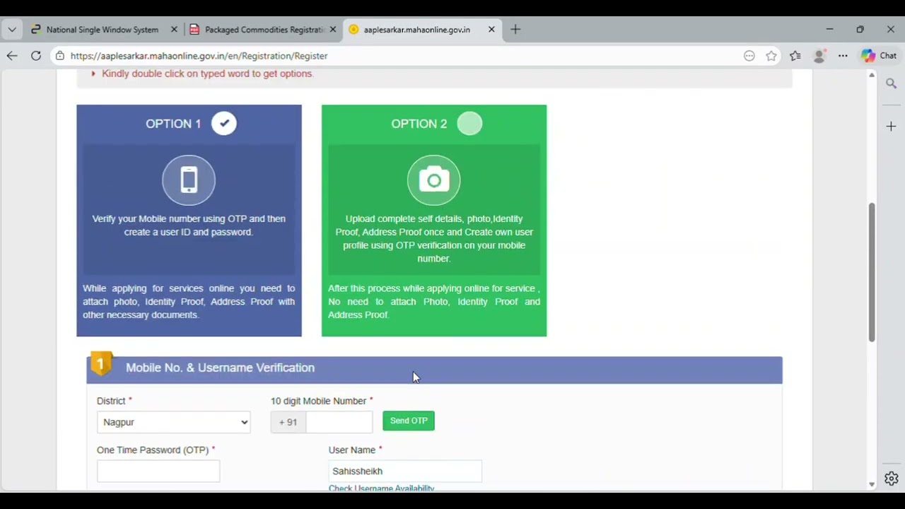Click the 10 digit mobile number field
Image resolution: width=905 pixels, height=509 pixels.
[339, 422]
